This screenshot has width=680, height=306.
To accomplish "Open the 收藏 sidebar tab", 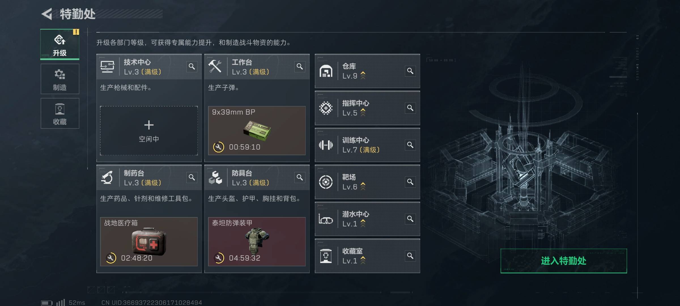I will (x=60, y=113).
